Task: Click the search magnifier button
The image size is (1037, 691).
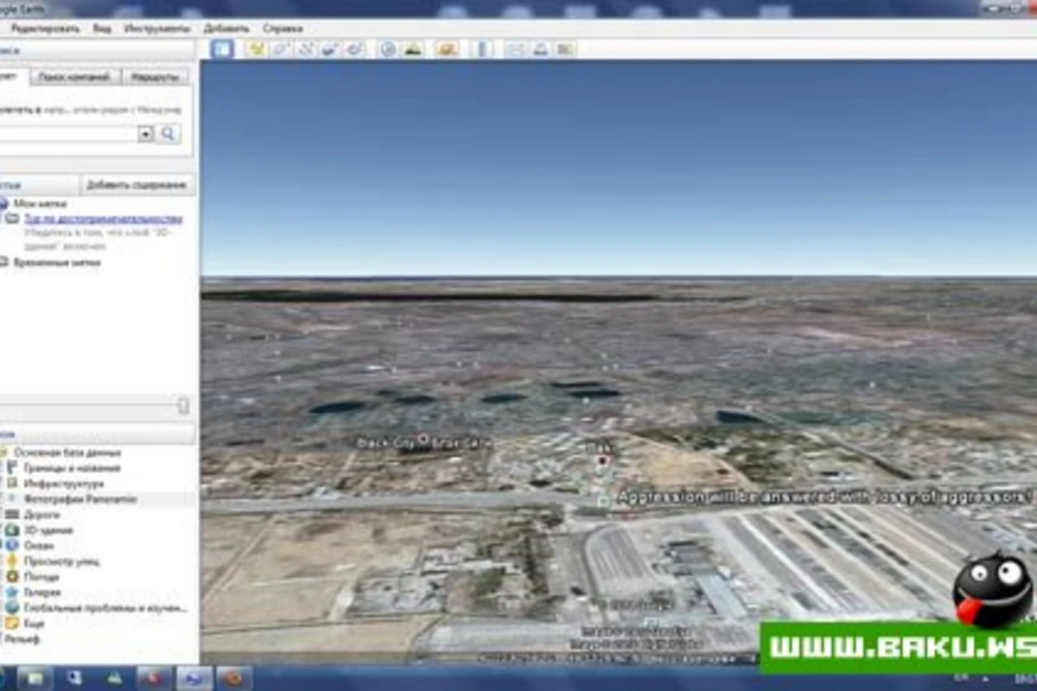Action: (169, 134)
